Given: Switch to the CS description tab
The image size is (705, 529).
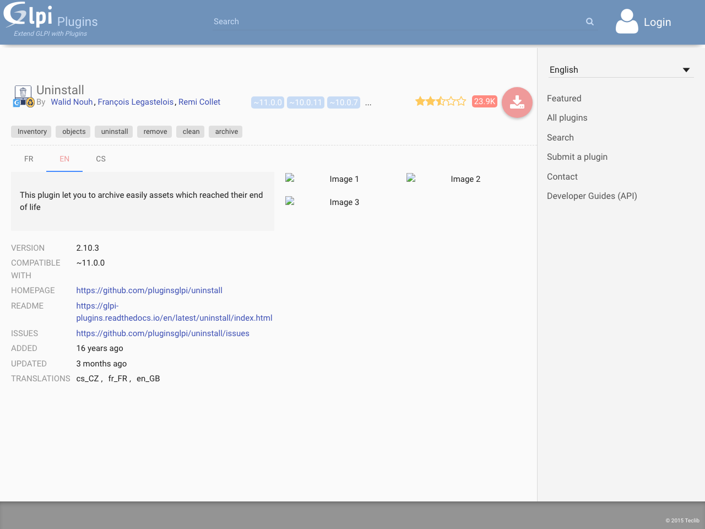Looking at the screenshot, I should [x=101, y=159].
